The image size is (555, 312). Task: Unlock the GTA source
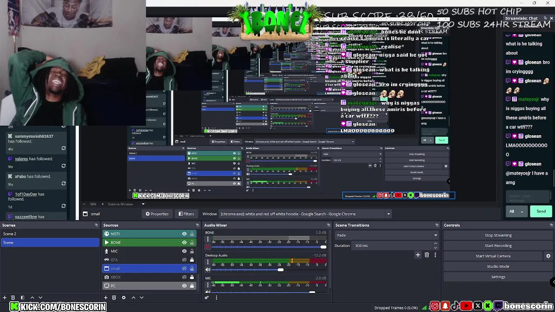click(x=192, y=260)
